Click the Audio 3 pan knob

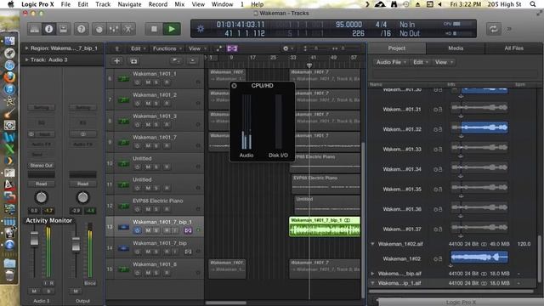point(42,197)
